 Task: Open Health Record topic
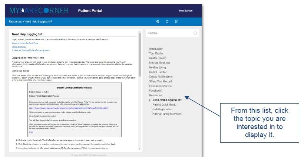158,58
